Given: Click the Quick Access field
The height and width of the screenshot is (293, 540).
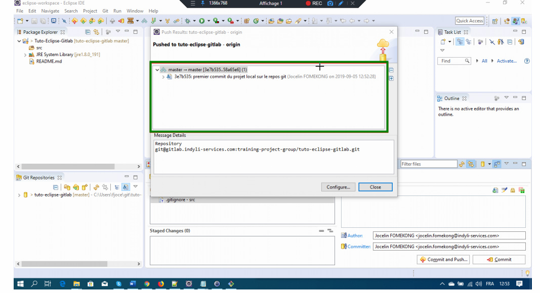Looking at the screenshot, I should [470, 21].
